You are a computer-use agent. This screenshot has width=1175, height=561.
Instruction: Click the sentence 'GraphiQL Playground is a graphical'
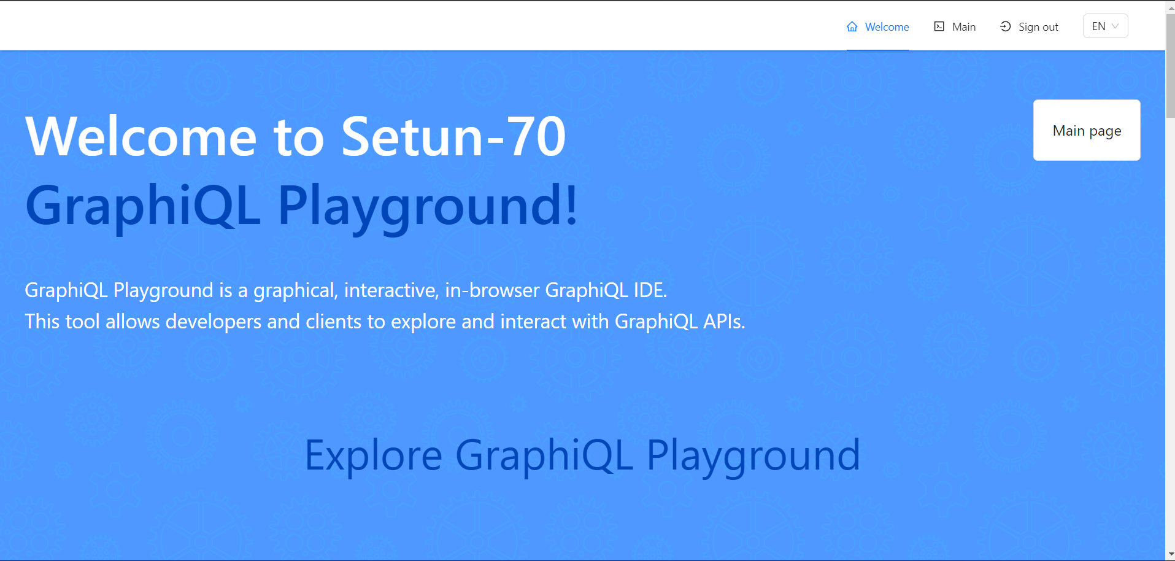tap(345, 290)
